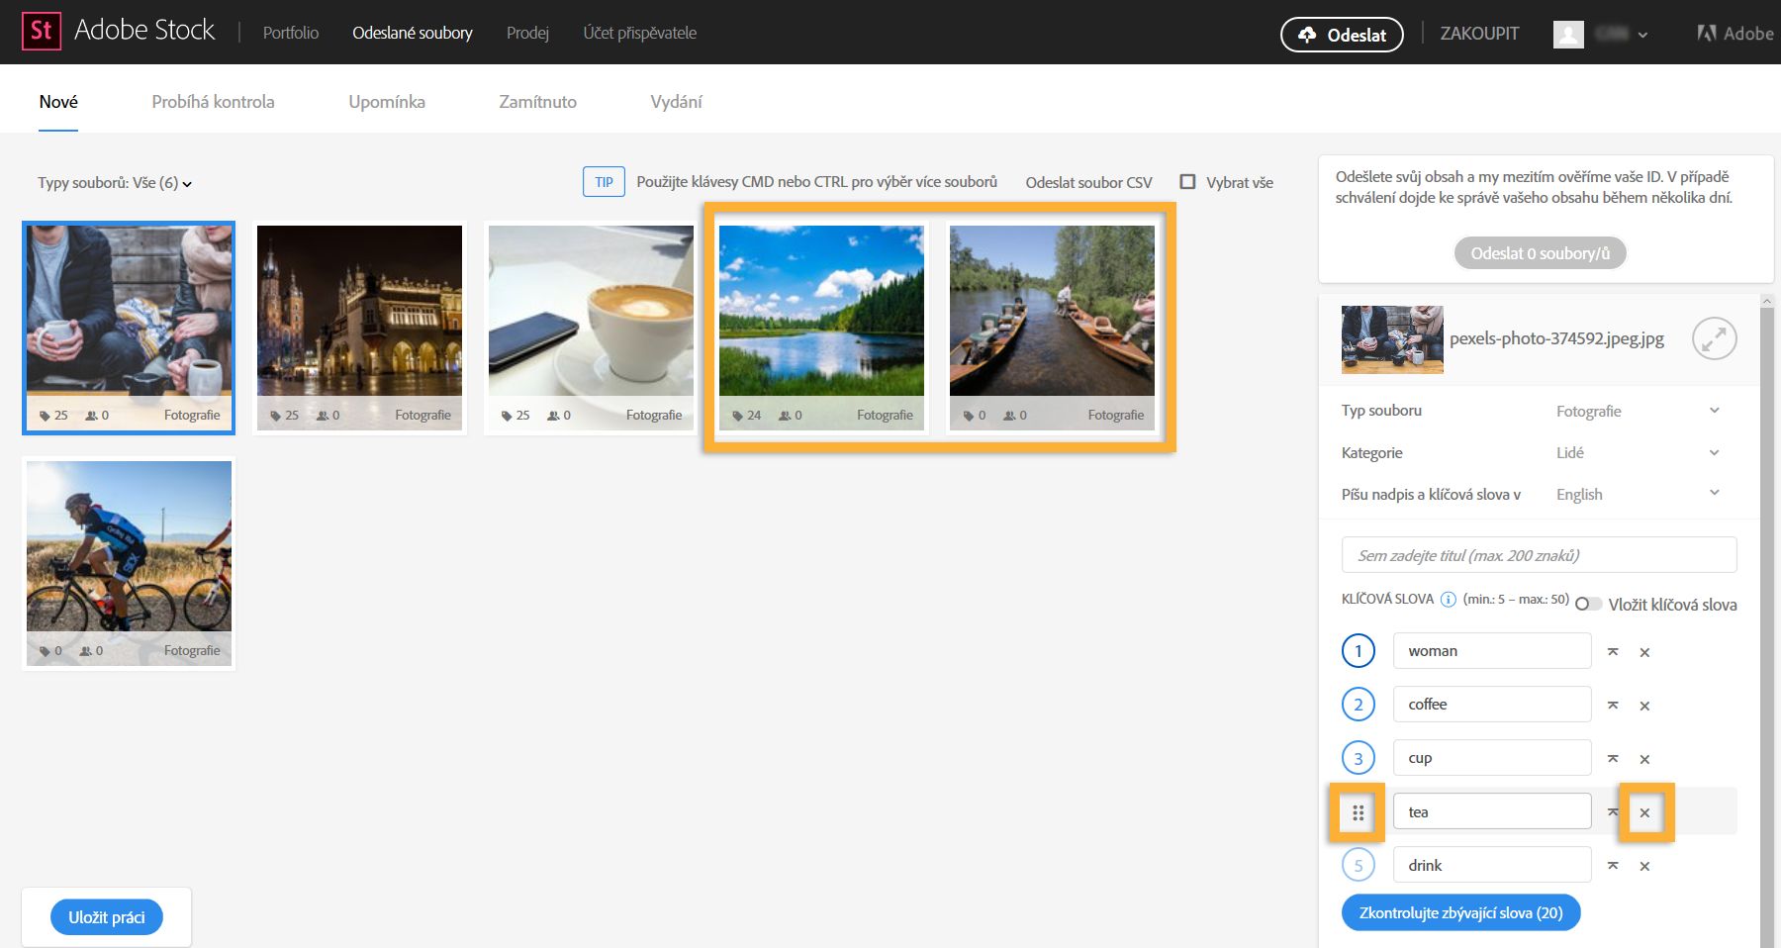Image resolution: width=1781 pixels, height=948 pixels.
Task: Move keyword 'cup' to top
Action: [x=1613, y=758]
